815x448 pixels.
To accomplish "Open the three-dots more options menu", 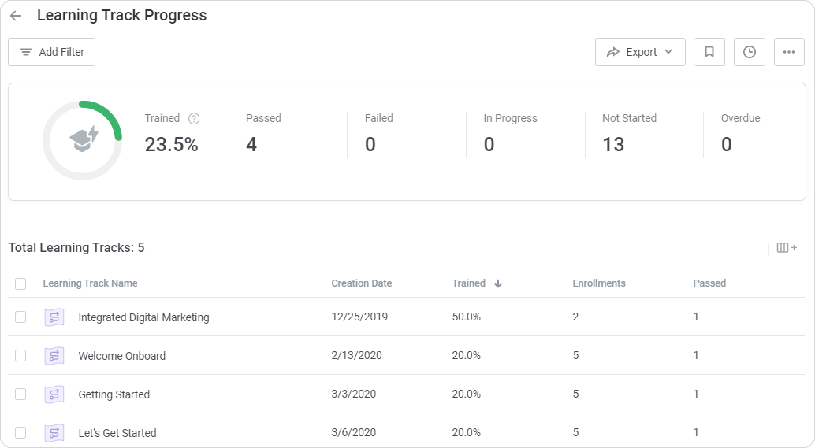I will pyautogui.click(x=789, y=52).
